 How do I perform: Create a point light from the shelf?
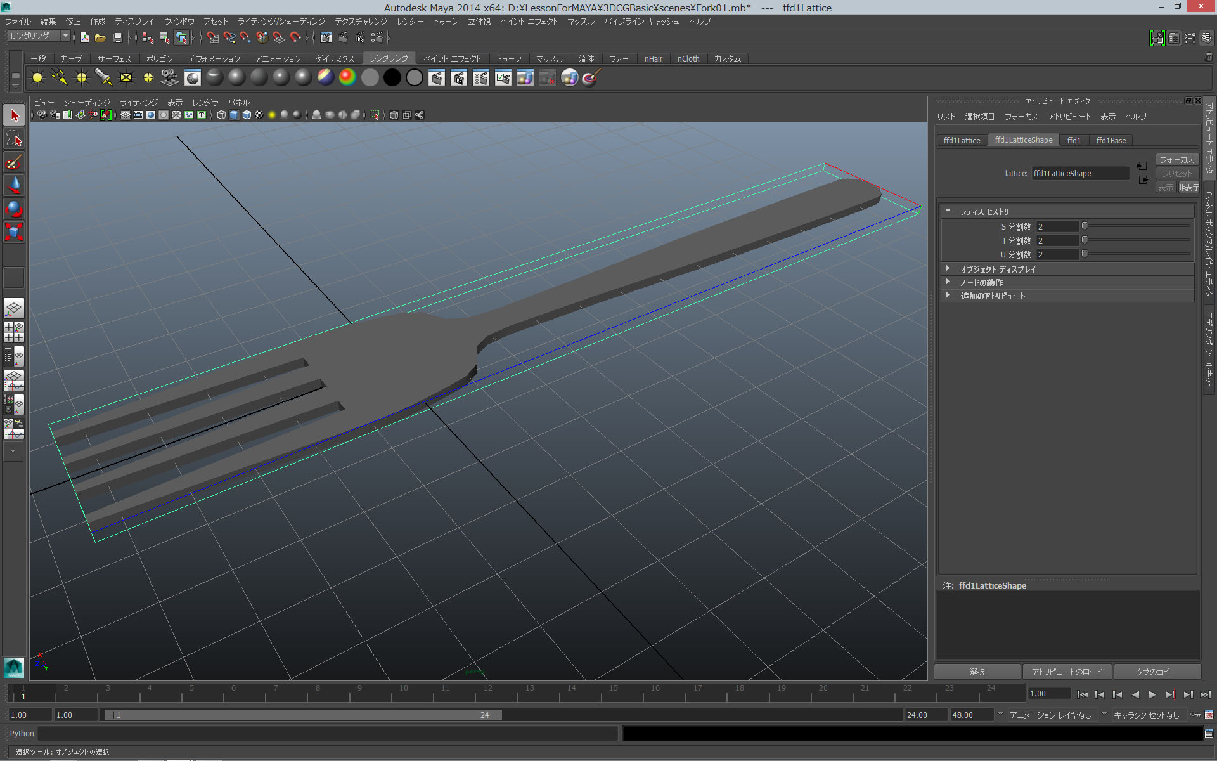pyautogui.click(x=82, y=77)
